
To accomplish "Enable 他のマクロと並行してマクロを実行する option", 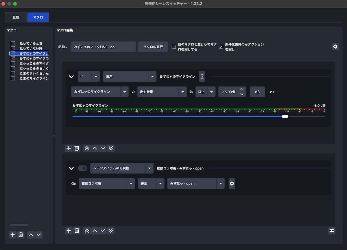I will click(173, 47).
